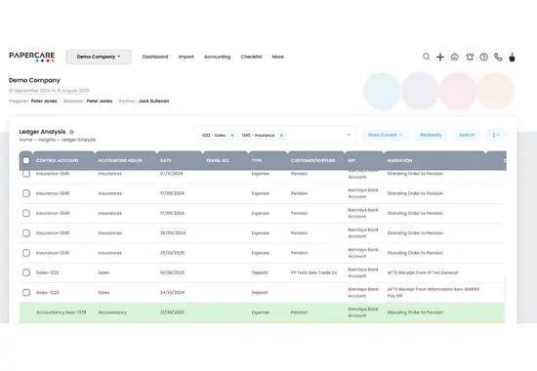
Task: Sort by the Type column header
Action: [x=257, y=160]
